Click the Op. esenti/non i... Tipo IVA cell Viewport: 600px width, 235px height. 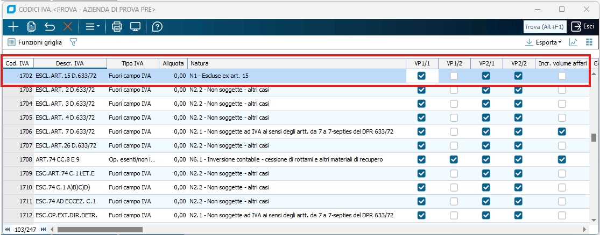tap(133, 159)
